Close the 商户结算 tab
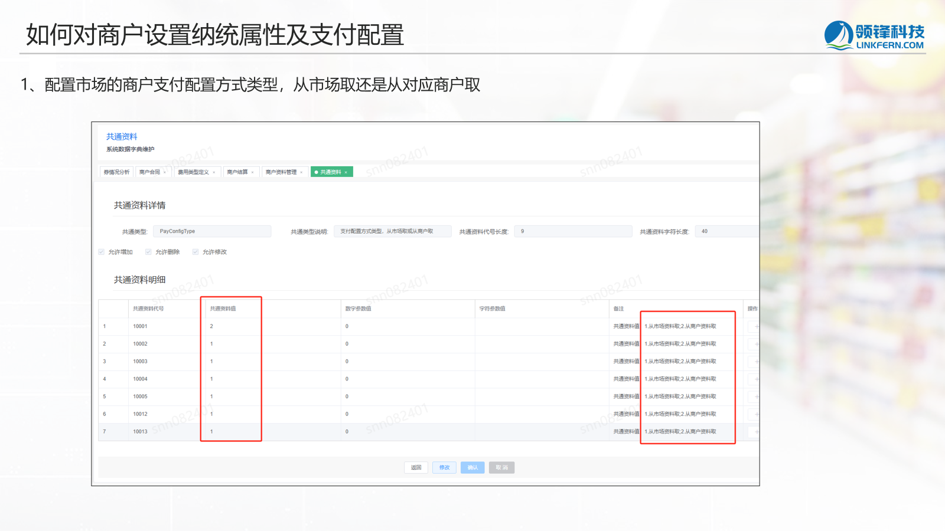The height and width of the screenshot is (531, 945). [x=252, y=172]
